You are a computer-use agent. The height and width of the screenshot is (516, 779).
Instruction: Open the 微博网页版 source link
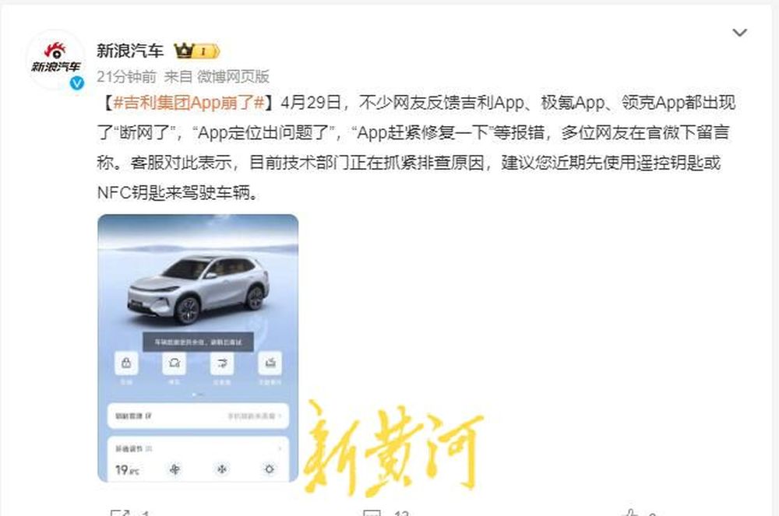234,76
